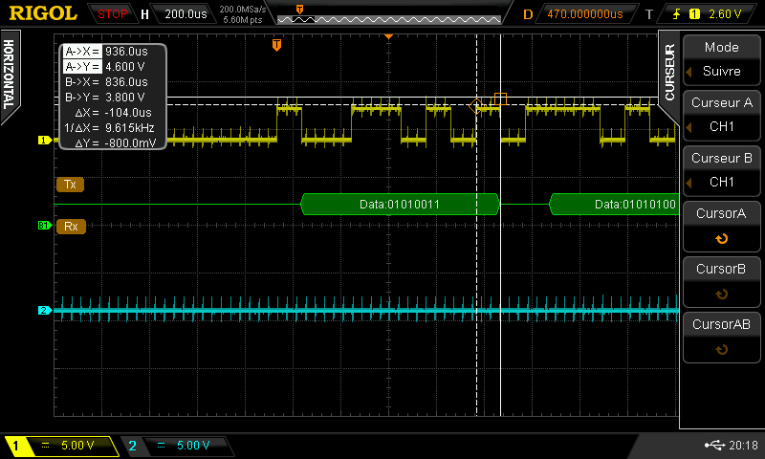Click the Tx decode label
The height and width of the screenshot is (459, 765).
[x=70, y=185]
